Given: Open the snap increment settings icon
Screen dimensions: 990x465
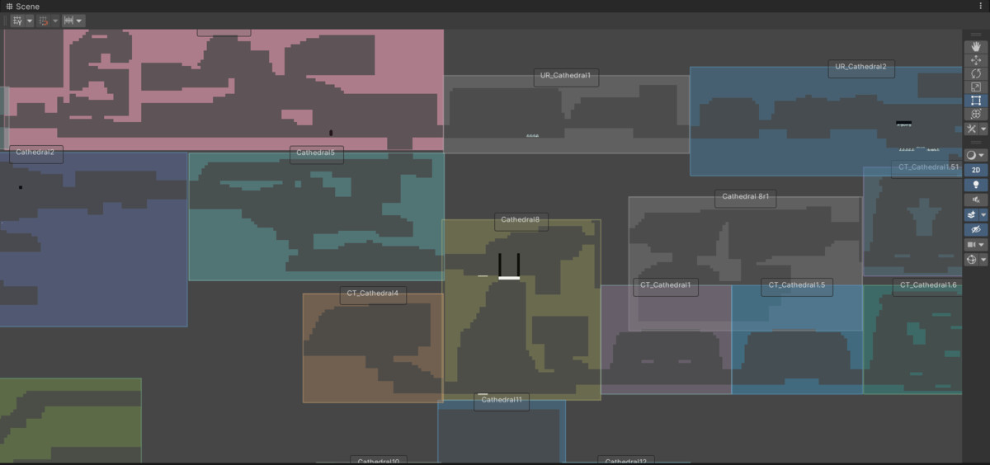Looking at the screenshot, I should pos(68,21).
